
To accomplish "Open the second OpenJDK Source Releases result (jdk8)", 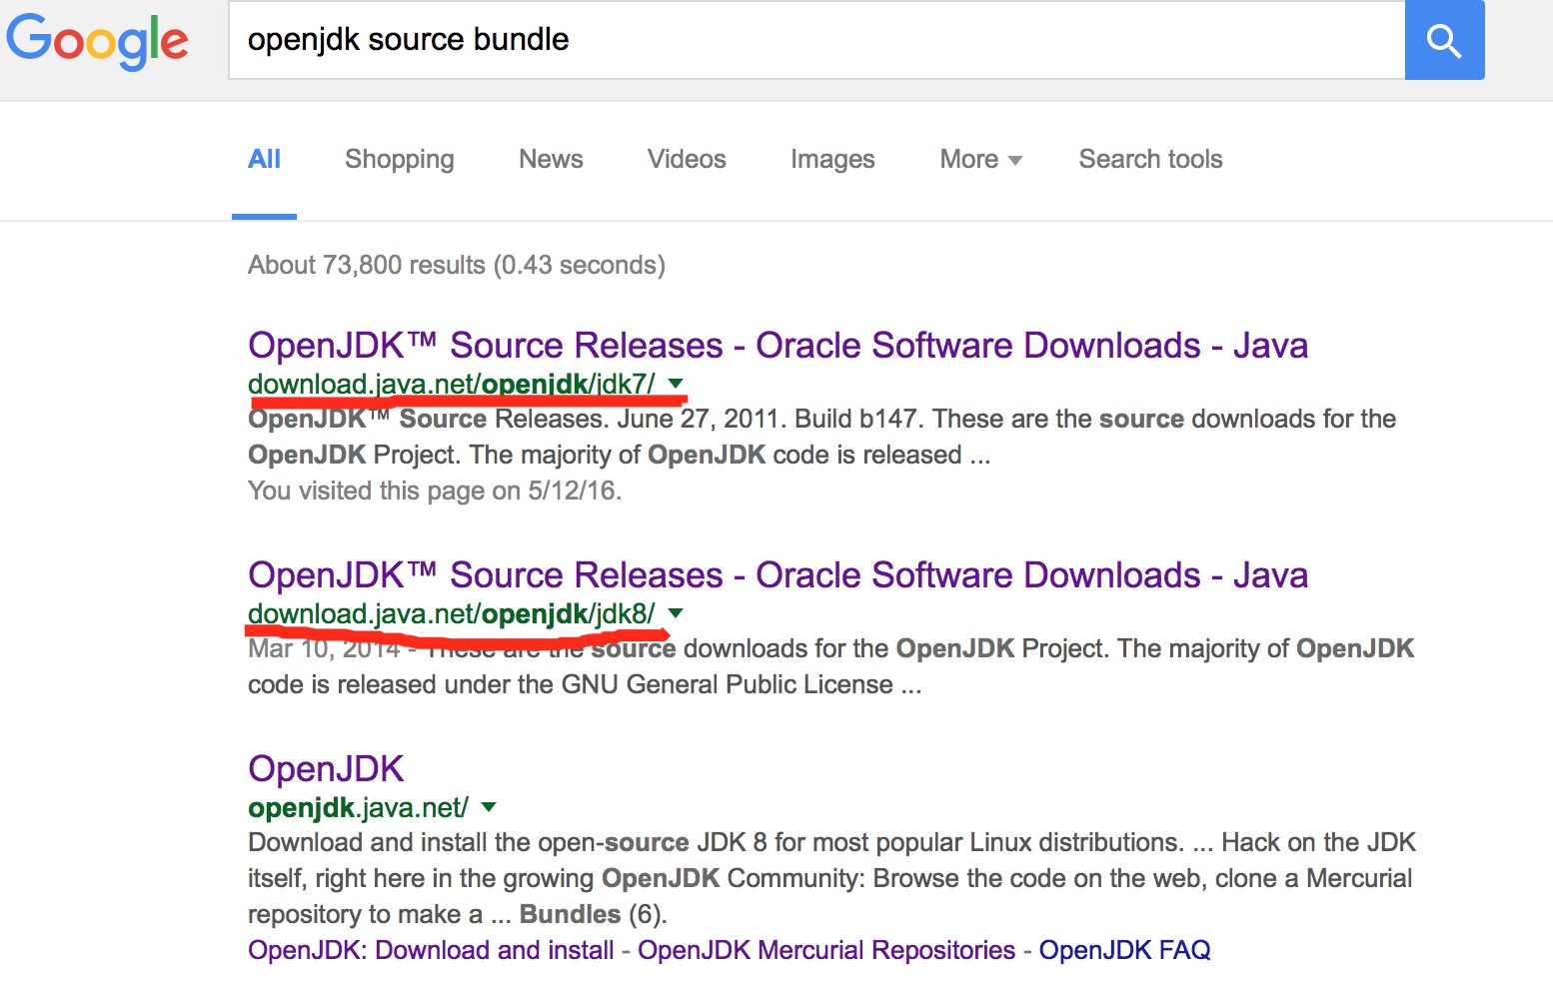I will point(777,575).
